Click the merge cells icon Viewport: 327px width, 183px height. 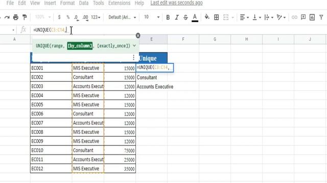226,17
